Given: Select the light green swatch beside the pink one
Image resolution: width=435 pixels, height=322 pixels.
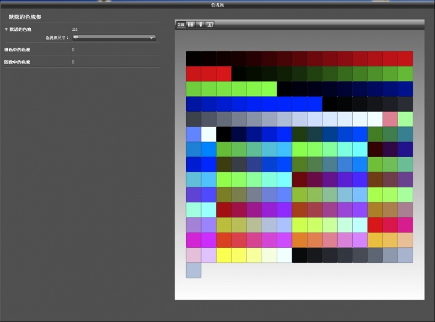Looking at the screenshot, I should pos(405,119).
